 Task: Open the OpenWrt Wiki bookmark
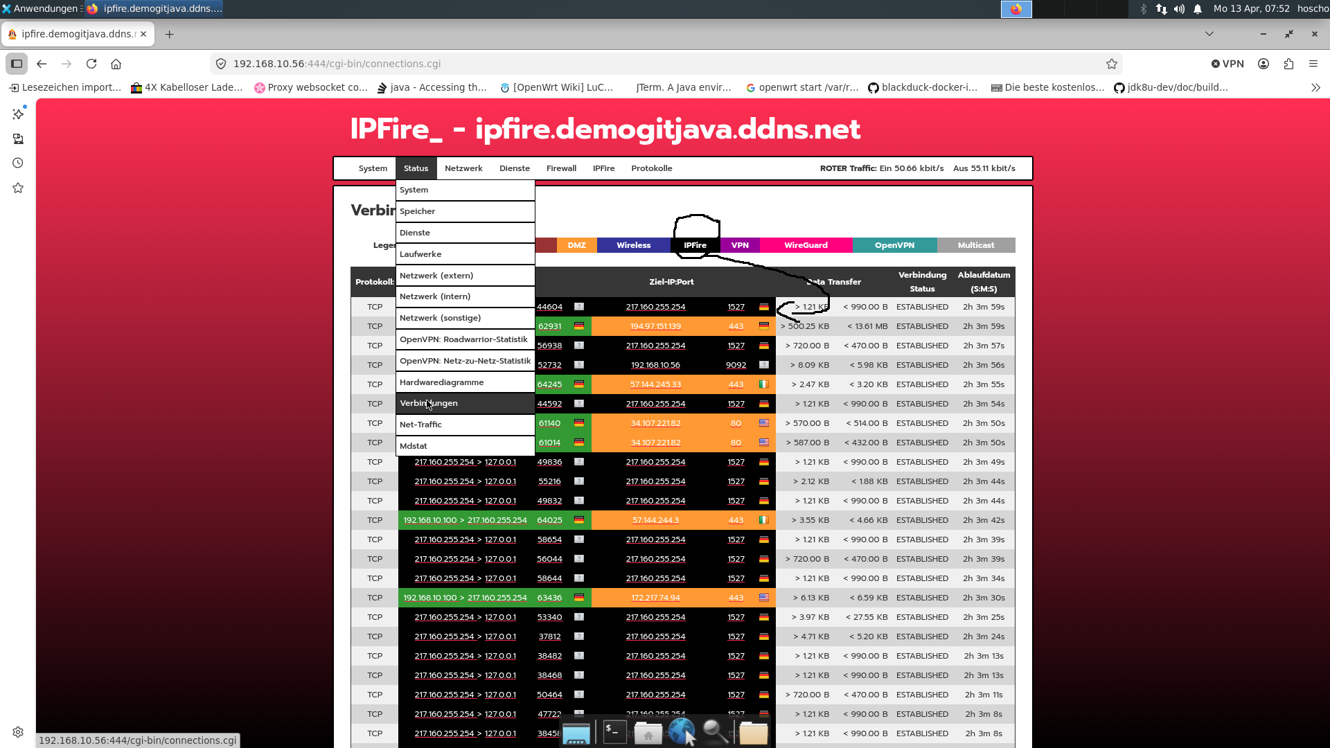(557, 87)
